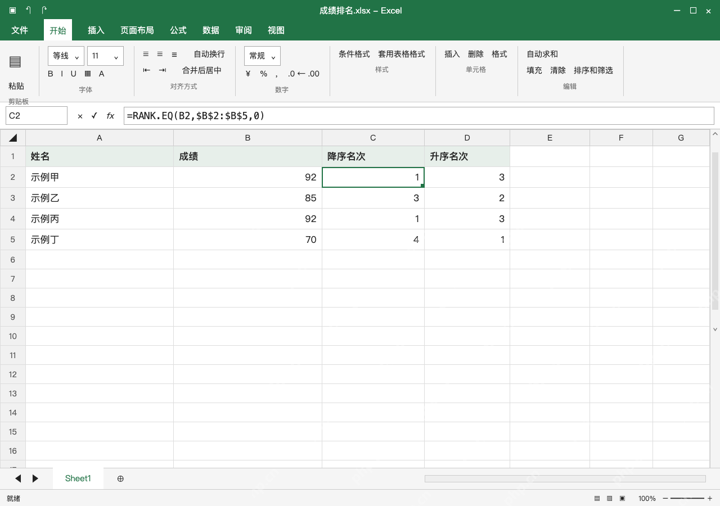Open the 等线 font name dropdown
The image size is (720, 506).
click(x=66, y=56)
